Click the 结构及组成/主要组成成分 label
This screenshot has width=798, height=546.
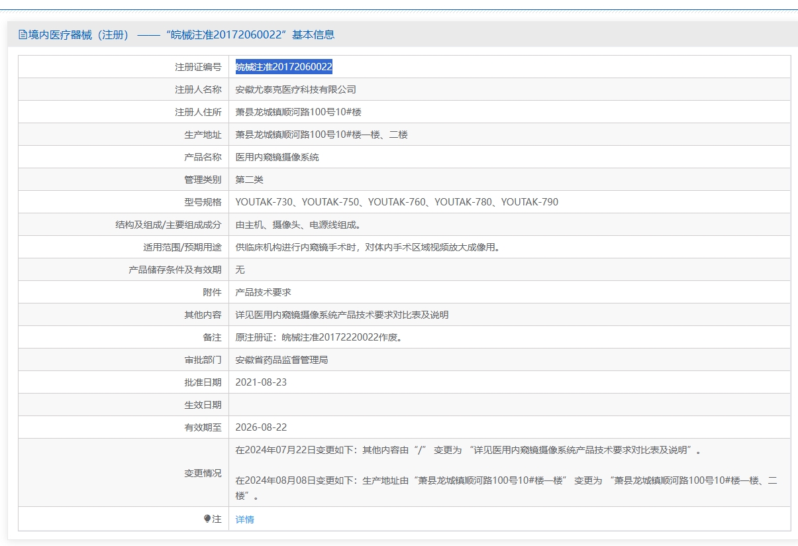pyautogui.click(x=168, y=225)
